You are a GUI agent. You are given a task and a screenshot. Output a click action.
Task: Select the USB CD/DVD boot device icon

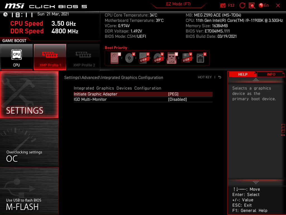158,58
